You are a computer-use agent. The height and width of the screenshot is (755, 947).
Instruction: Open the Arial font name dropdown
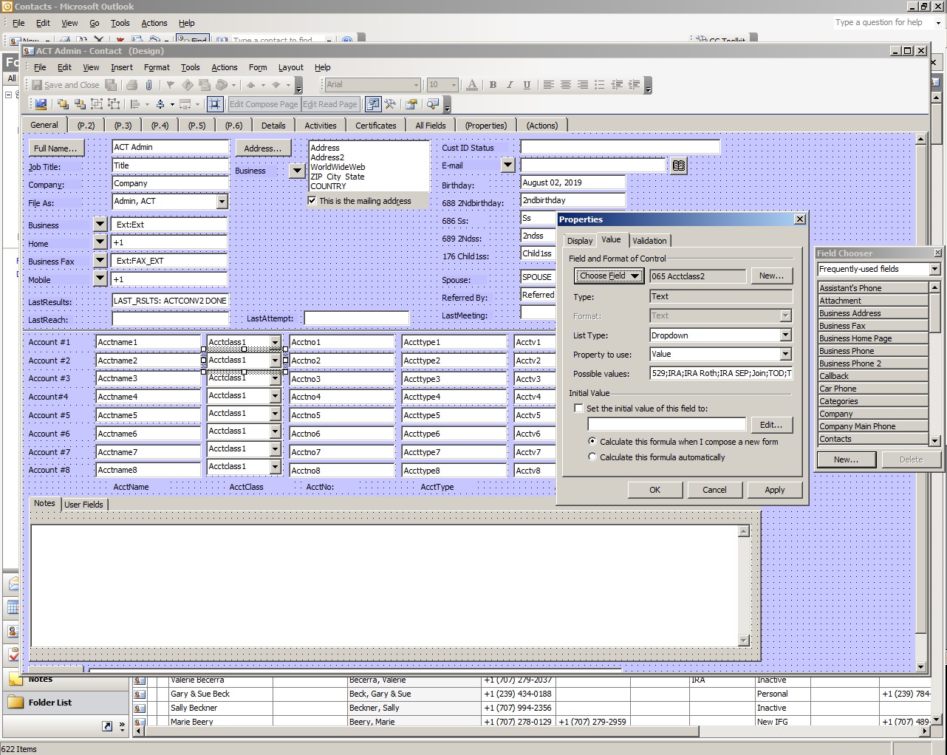416,85
